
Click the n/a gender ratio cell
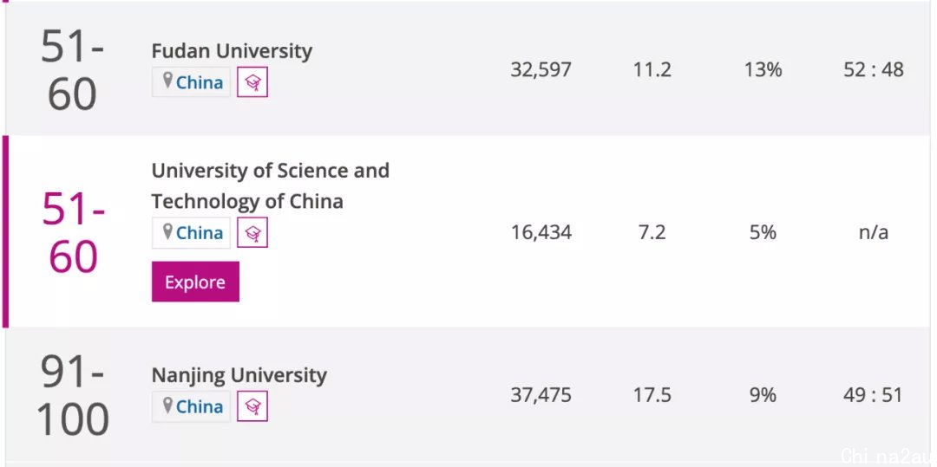[874, 232]
